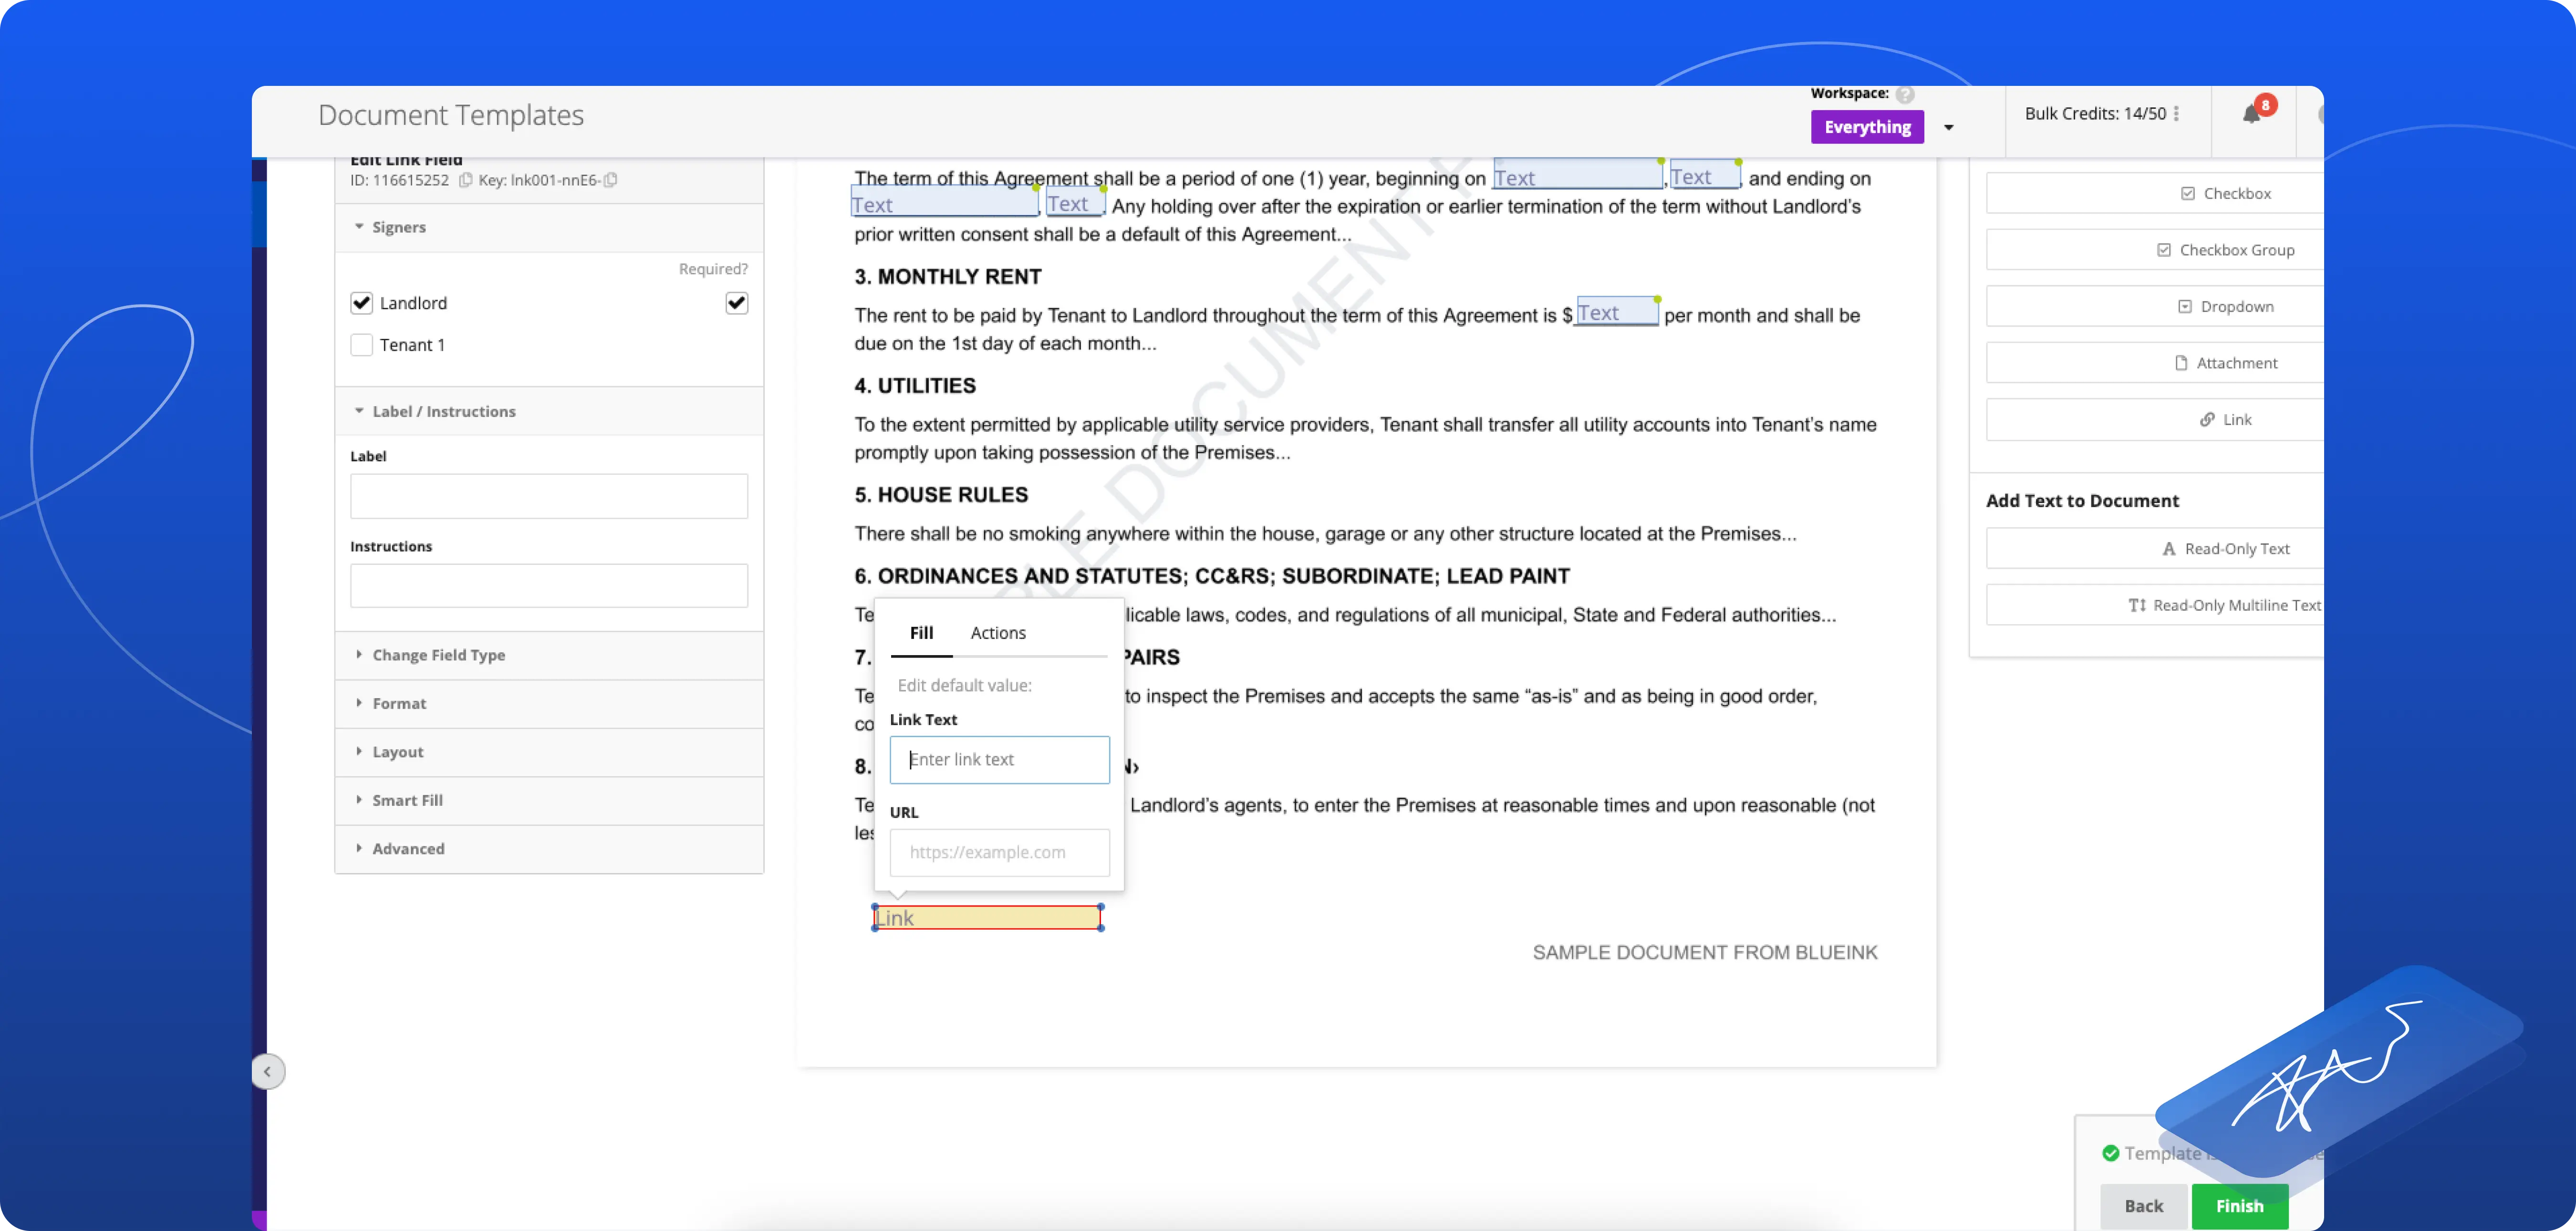Image resolution: width=2576 pixels, height=1231 pixels.
Task: Expand the Smart Fill section
Action: (407, 800)
